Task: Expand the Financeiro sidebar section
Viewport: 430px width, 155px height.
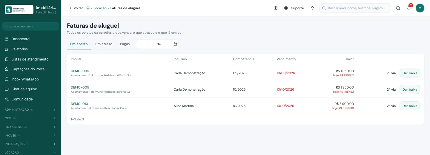Action: pyautogui.click(x=30, y=127)
